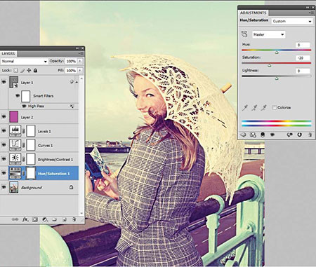The image size is (316, 267).
Task: Add layer mask icon in Layers panel
Action: (35, 219)
